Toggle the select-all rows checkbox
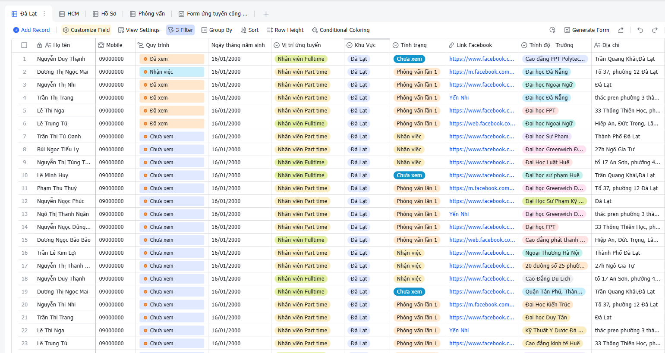 tap(24, 45)
